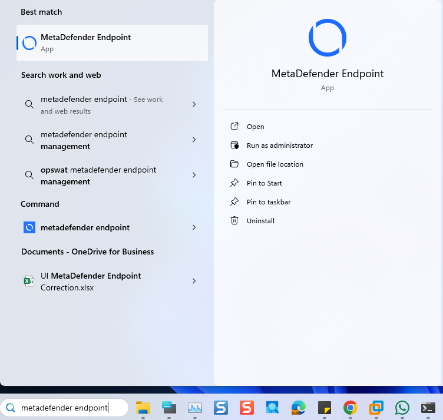Viewport: 443px width, 420px height.
Task: Open WhatsApp from the taskbar
Action: click(402, 408)
